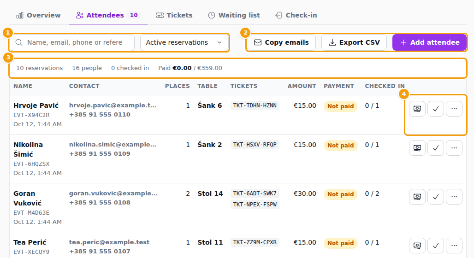
Task: Mark Nikolina Šimić reservation as paid
Action: [417, 148]
